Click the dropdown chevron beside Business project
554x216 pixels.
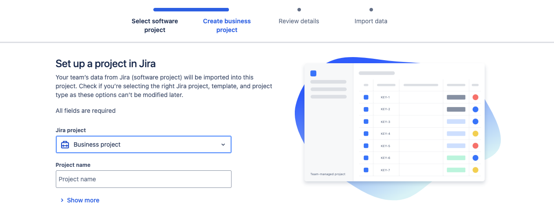point(223,144)
